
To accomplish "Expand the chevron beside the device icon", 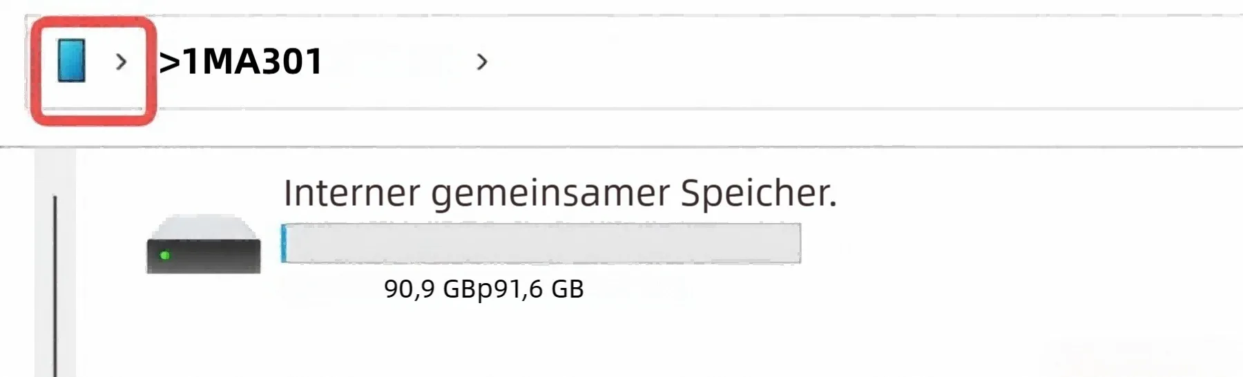I will click(122, 62).
